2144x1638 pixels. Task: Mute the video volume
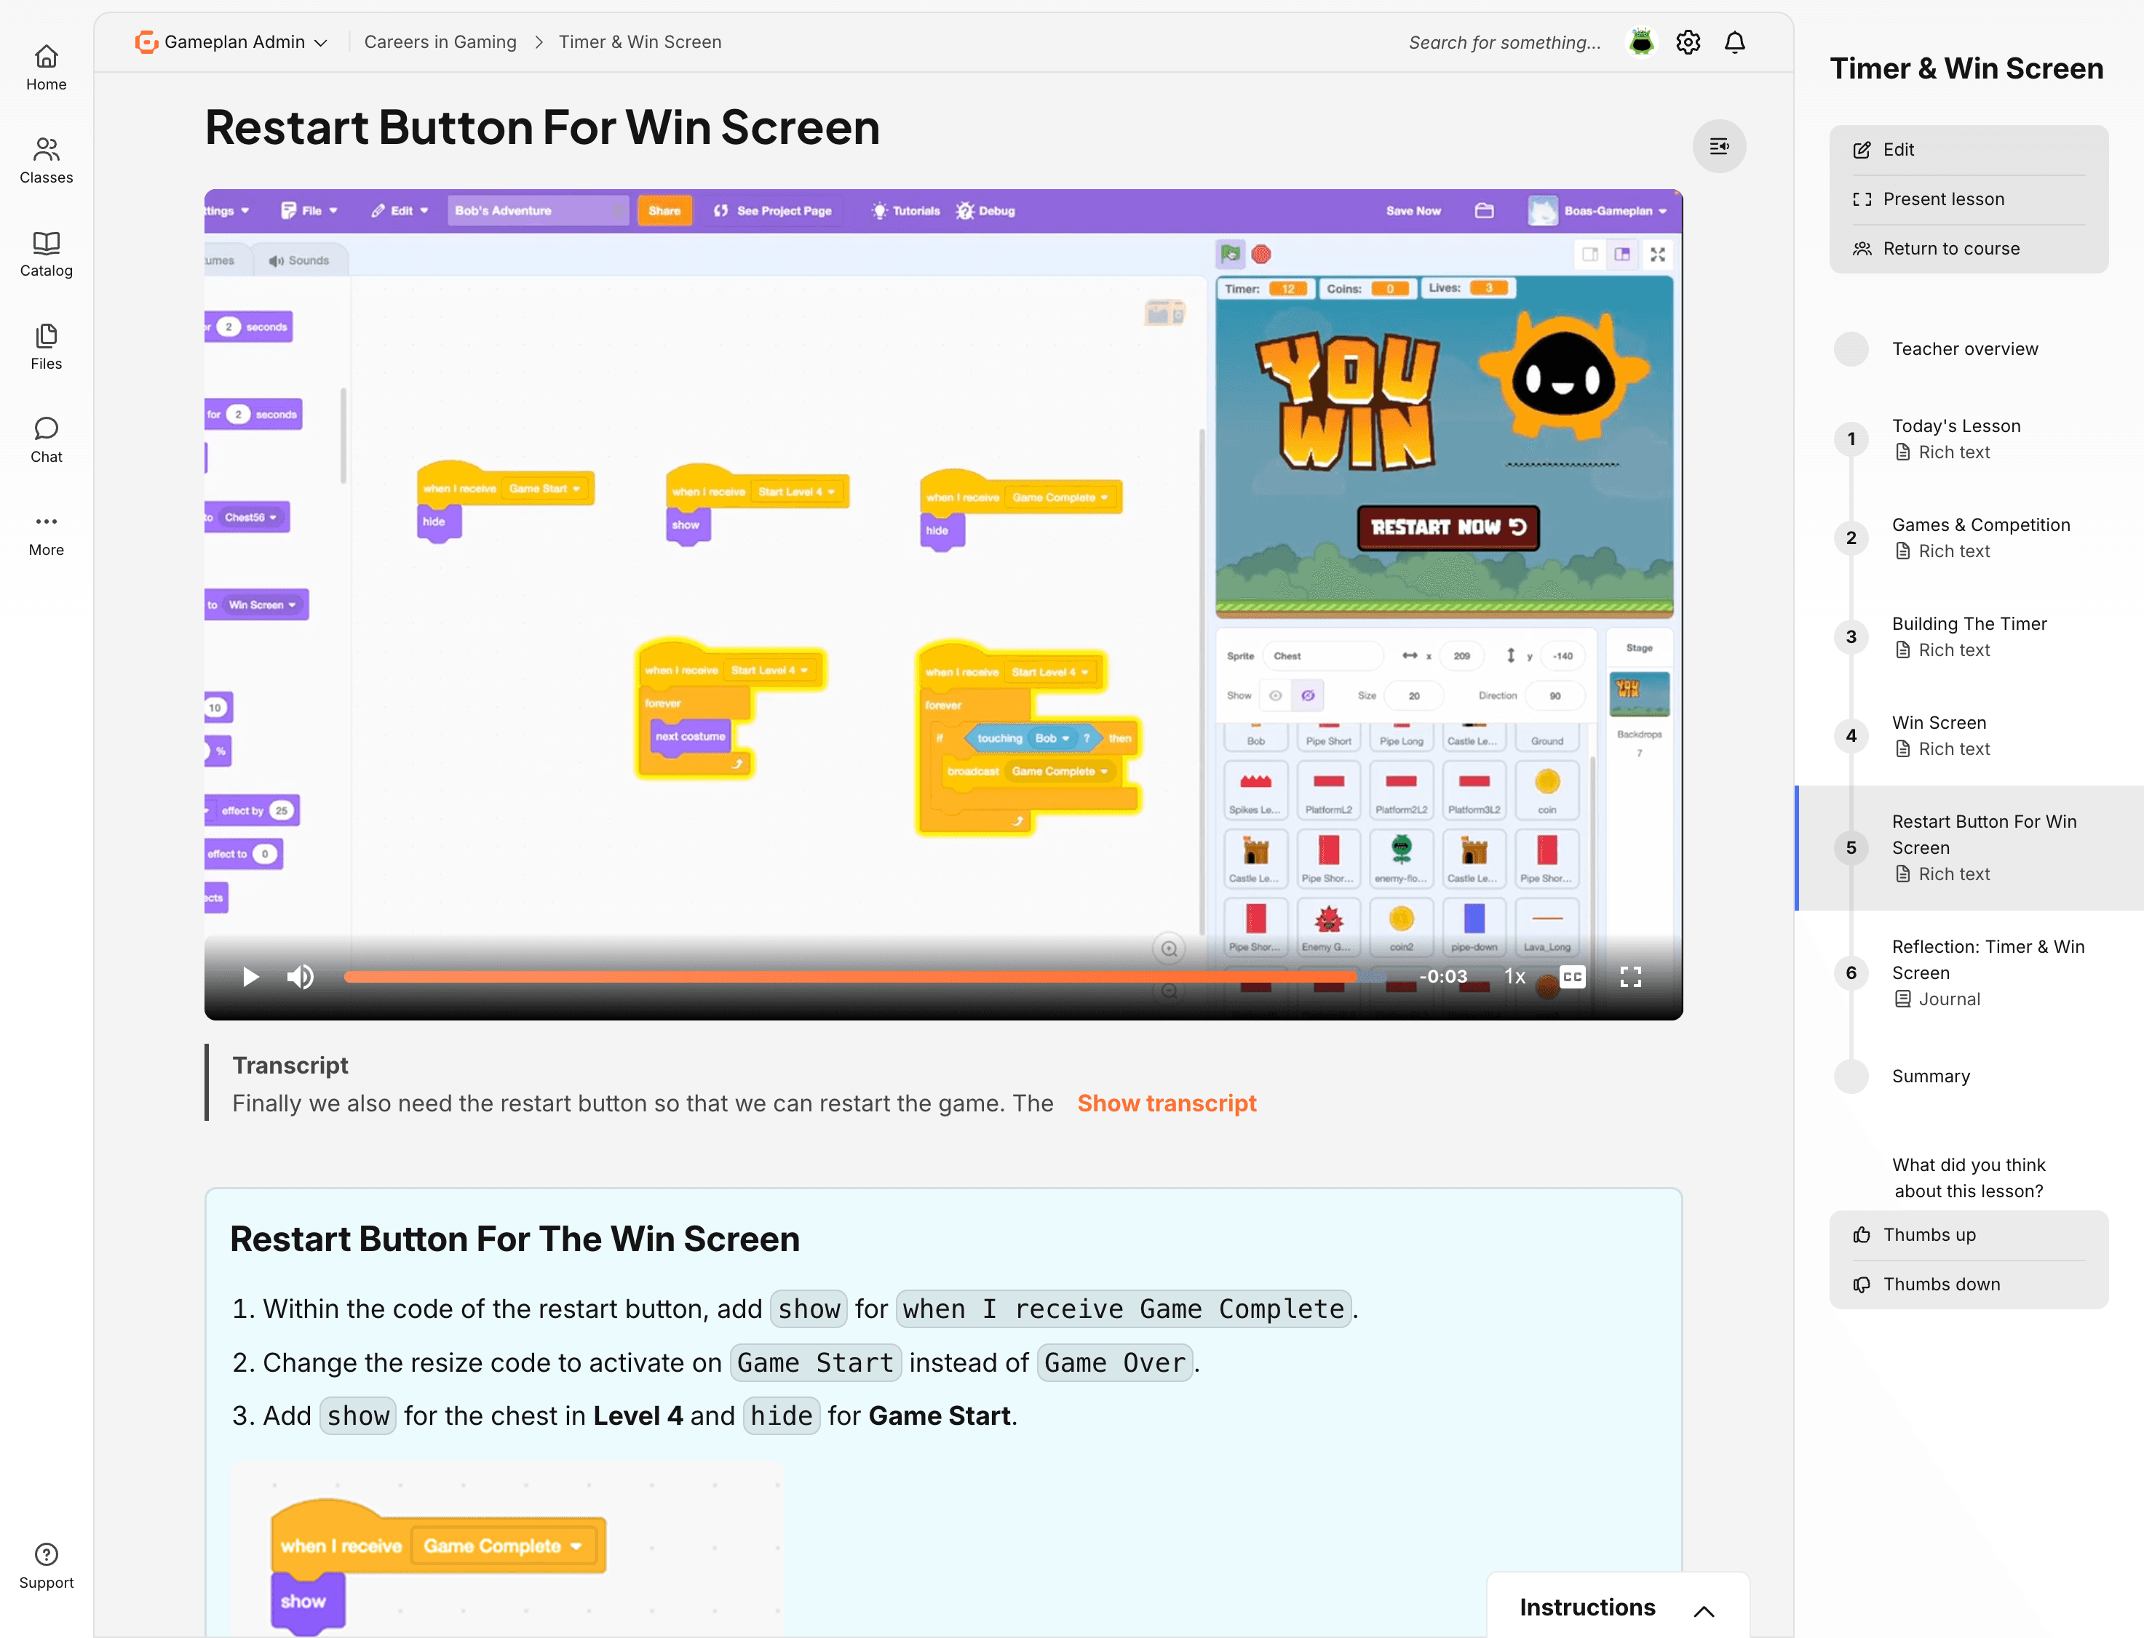click(301, 976)
